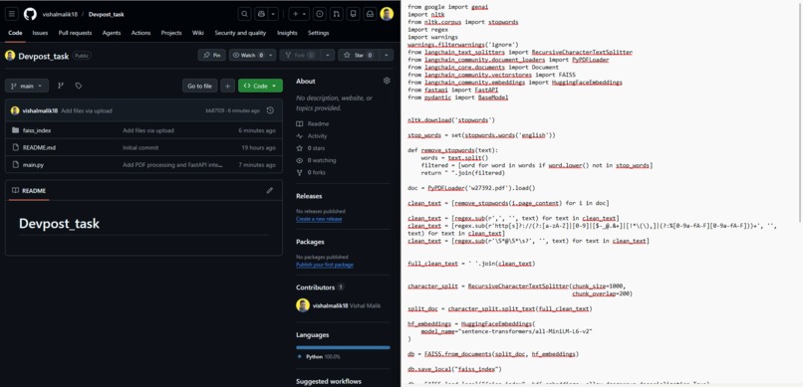Screen dimensions: 803x387
Task: Click the GitHub Octocat logo
Action: [x=30, y=14]
